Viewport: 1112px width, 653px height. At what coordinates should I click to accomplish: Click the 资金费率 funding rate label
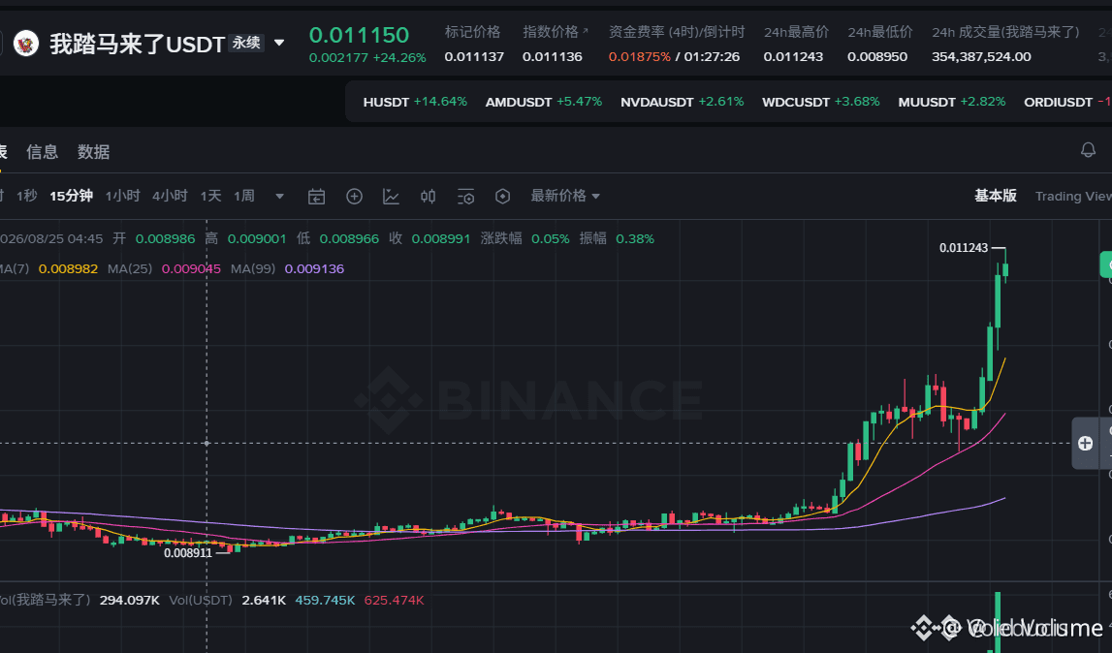677,32
